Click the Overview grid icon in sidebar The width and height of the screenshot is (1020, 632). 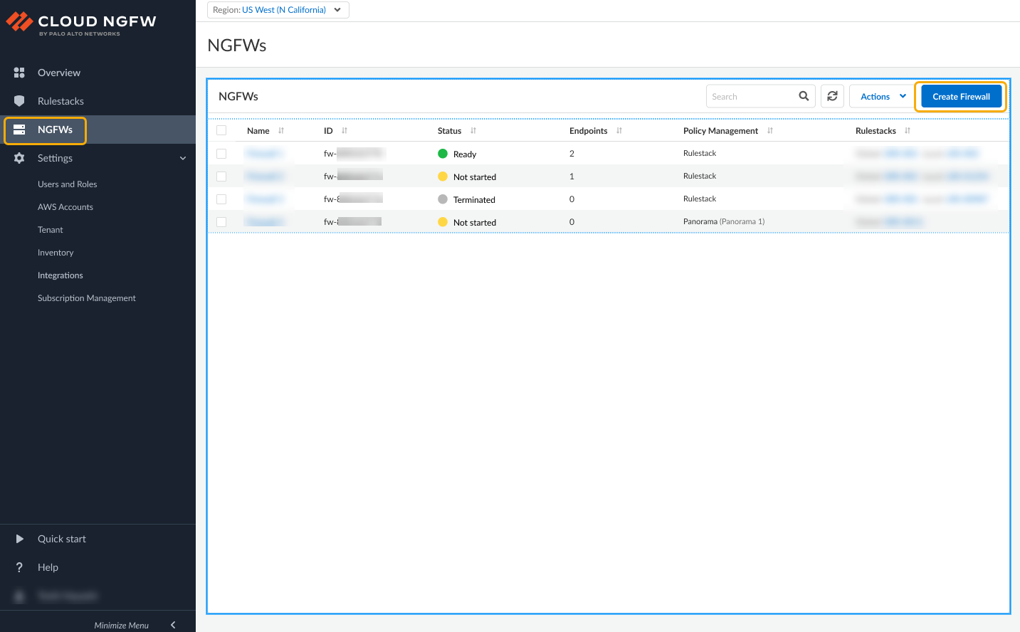click(x=19, y=73)
